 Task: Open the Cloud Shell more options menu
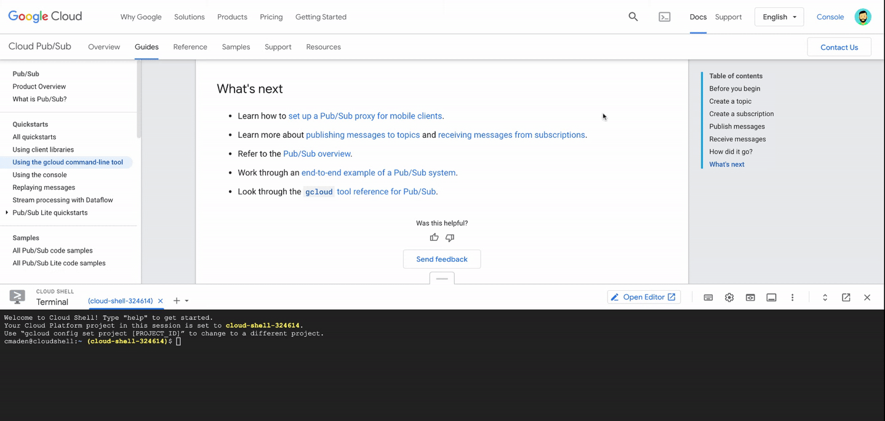pos(792,297)
